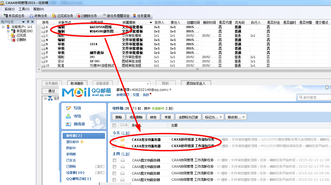Open the 草稿箱 mail folder
331x185 pixels.
(x=71, y=154)
